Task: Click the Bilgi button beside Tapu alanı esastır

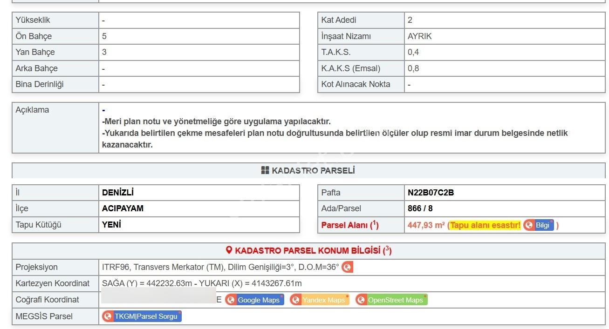Action: point(539,225)
